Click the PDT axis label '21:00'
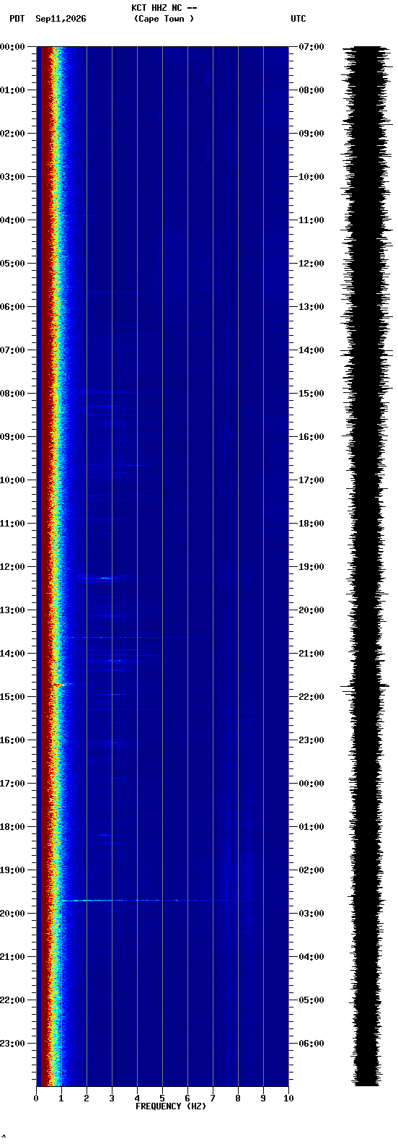 13,957
